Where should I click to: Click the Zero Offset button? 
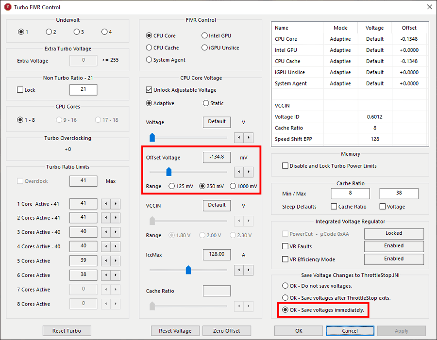(226, 330)
